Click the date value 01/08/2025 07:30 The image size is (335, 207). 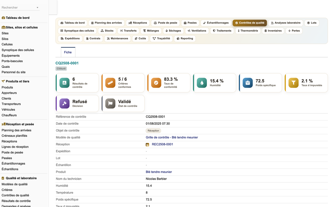[158, 124]
